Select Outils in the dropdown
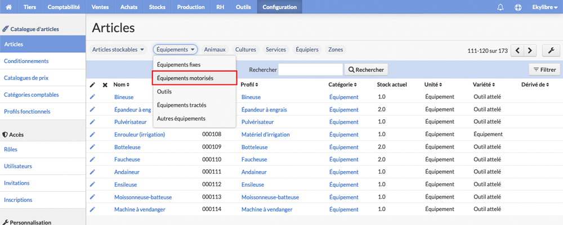Viewport: 563px width, 225px height. (194, 92)
